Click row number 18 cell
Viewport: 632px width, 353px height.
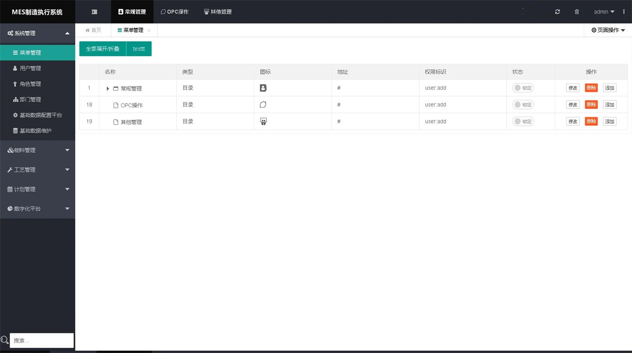[89, 105]
